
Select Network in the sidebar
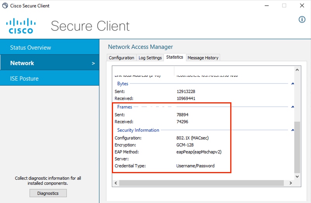(49, 63)
